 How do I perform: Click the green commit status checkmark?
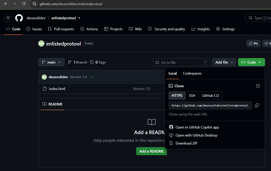click(92, 77)
